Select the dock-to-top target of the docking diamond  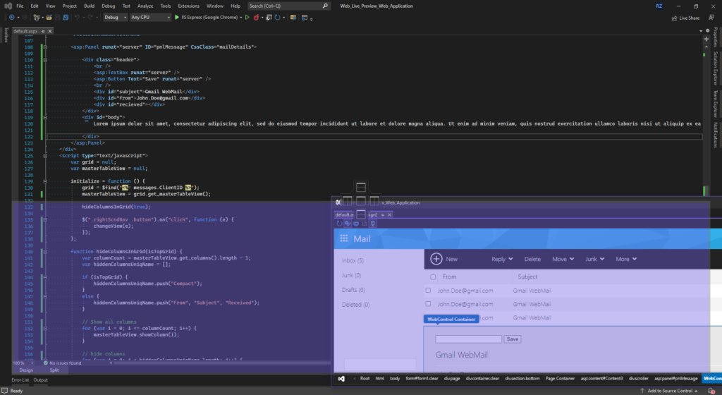[x=361, y=188]
